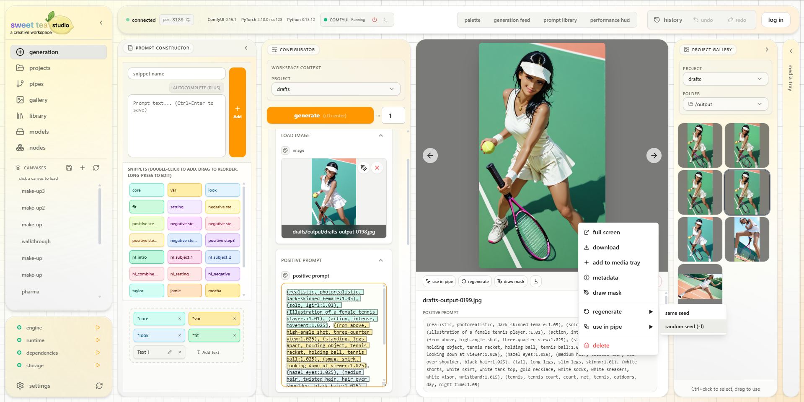This screenshot has width=804, height=402.
Task: Restart ComfyUI via the power icon
Action: (x=374, y=19)
